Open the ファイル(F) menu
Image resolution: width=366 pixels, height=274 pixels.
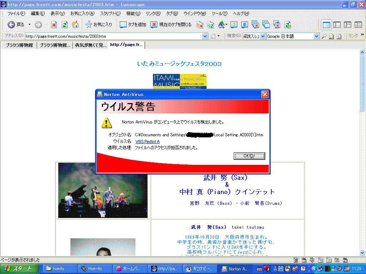16,14
